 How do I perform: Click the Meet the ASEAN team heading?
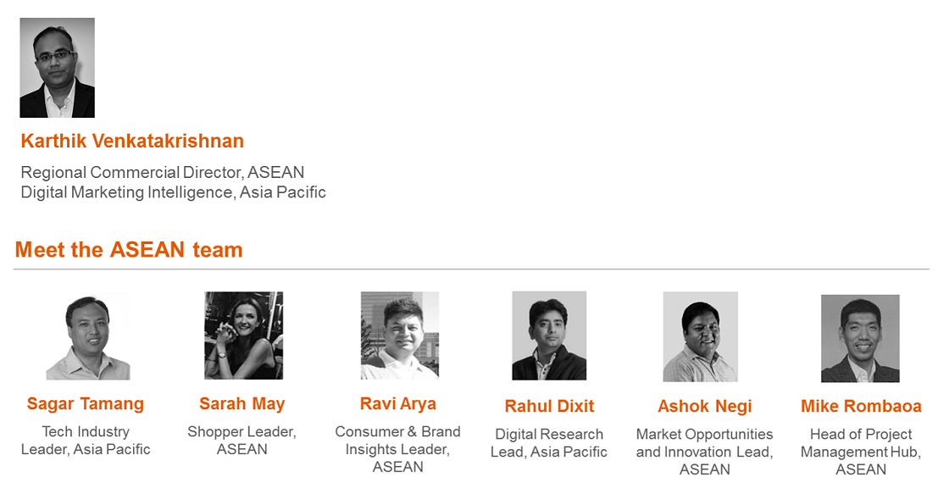129,250
